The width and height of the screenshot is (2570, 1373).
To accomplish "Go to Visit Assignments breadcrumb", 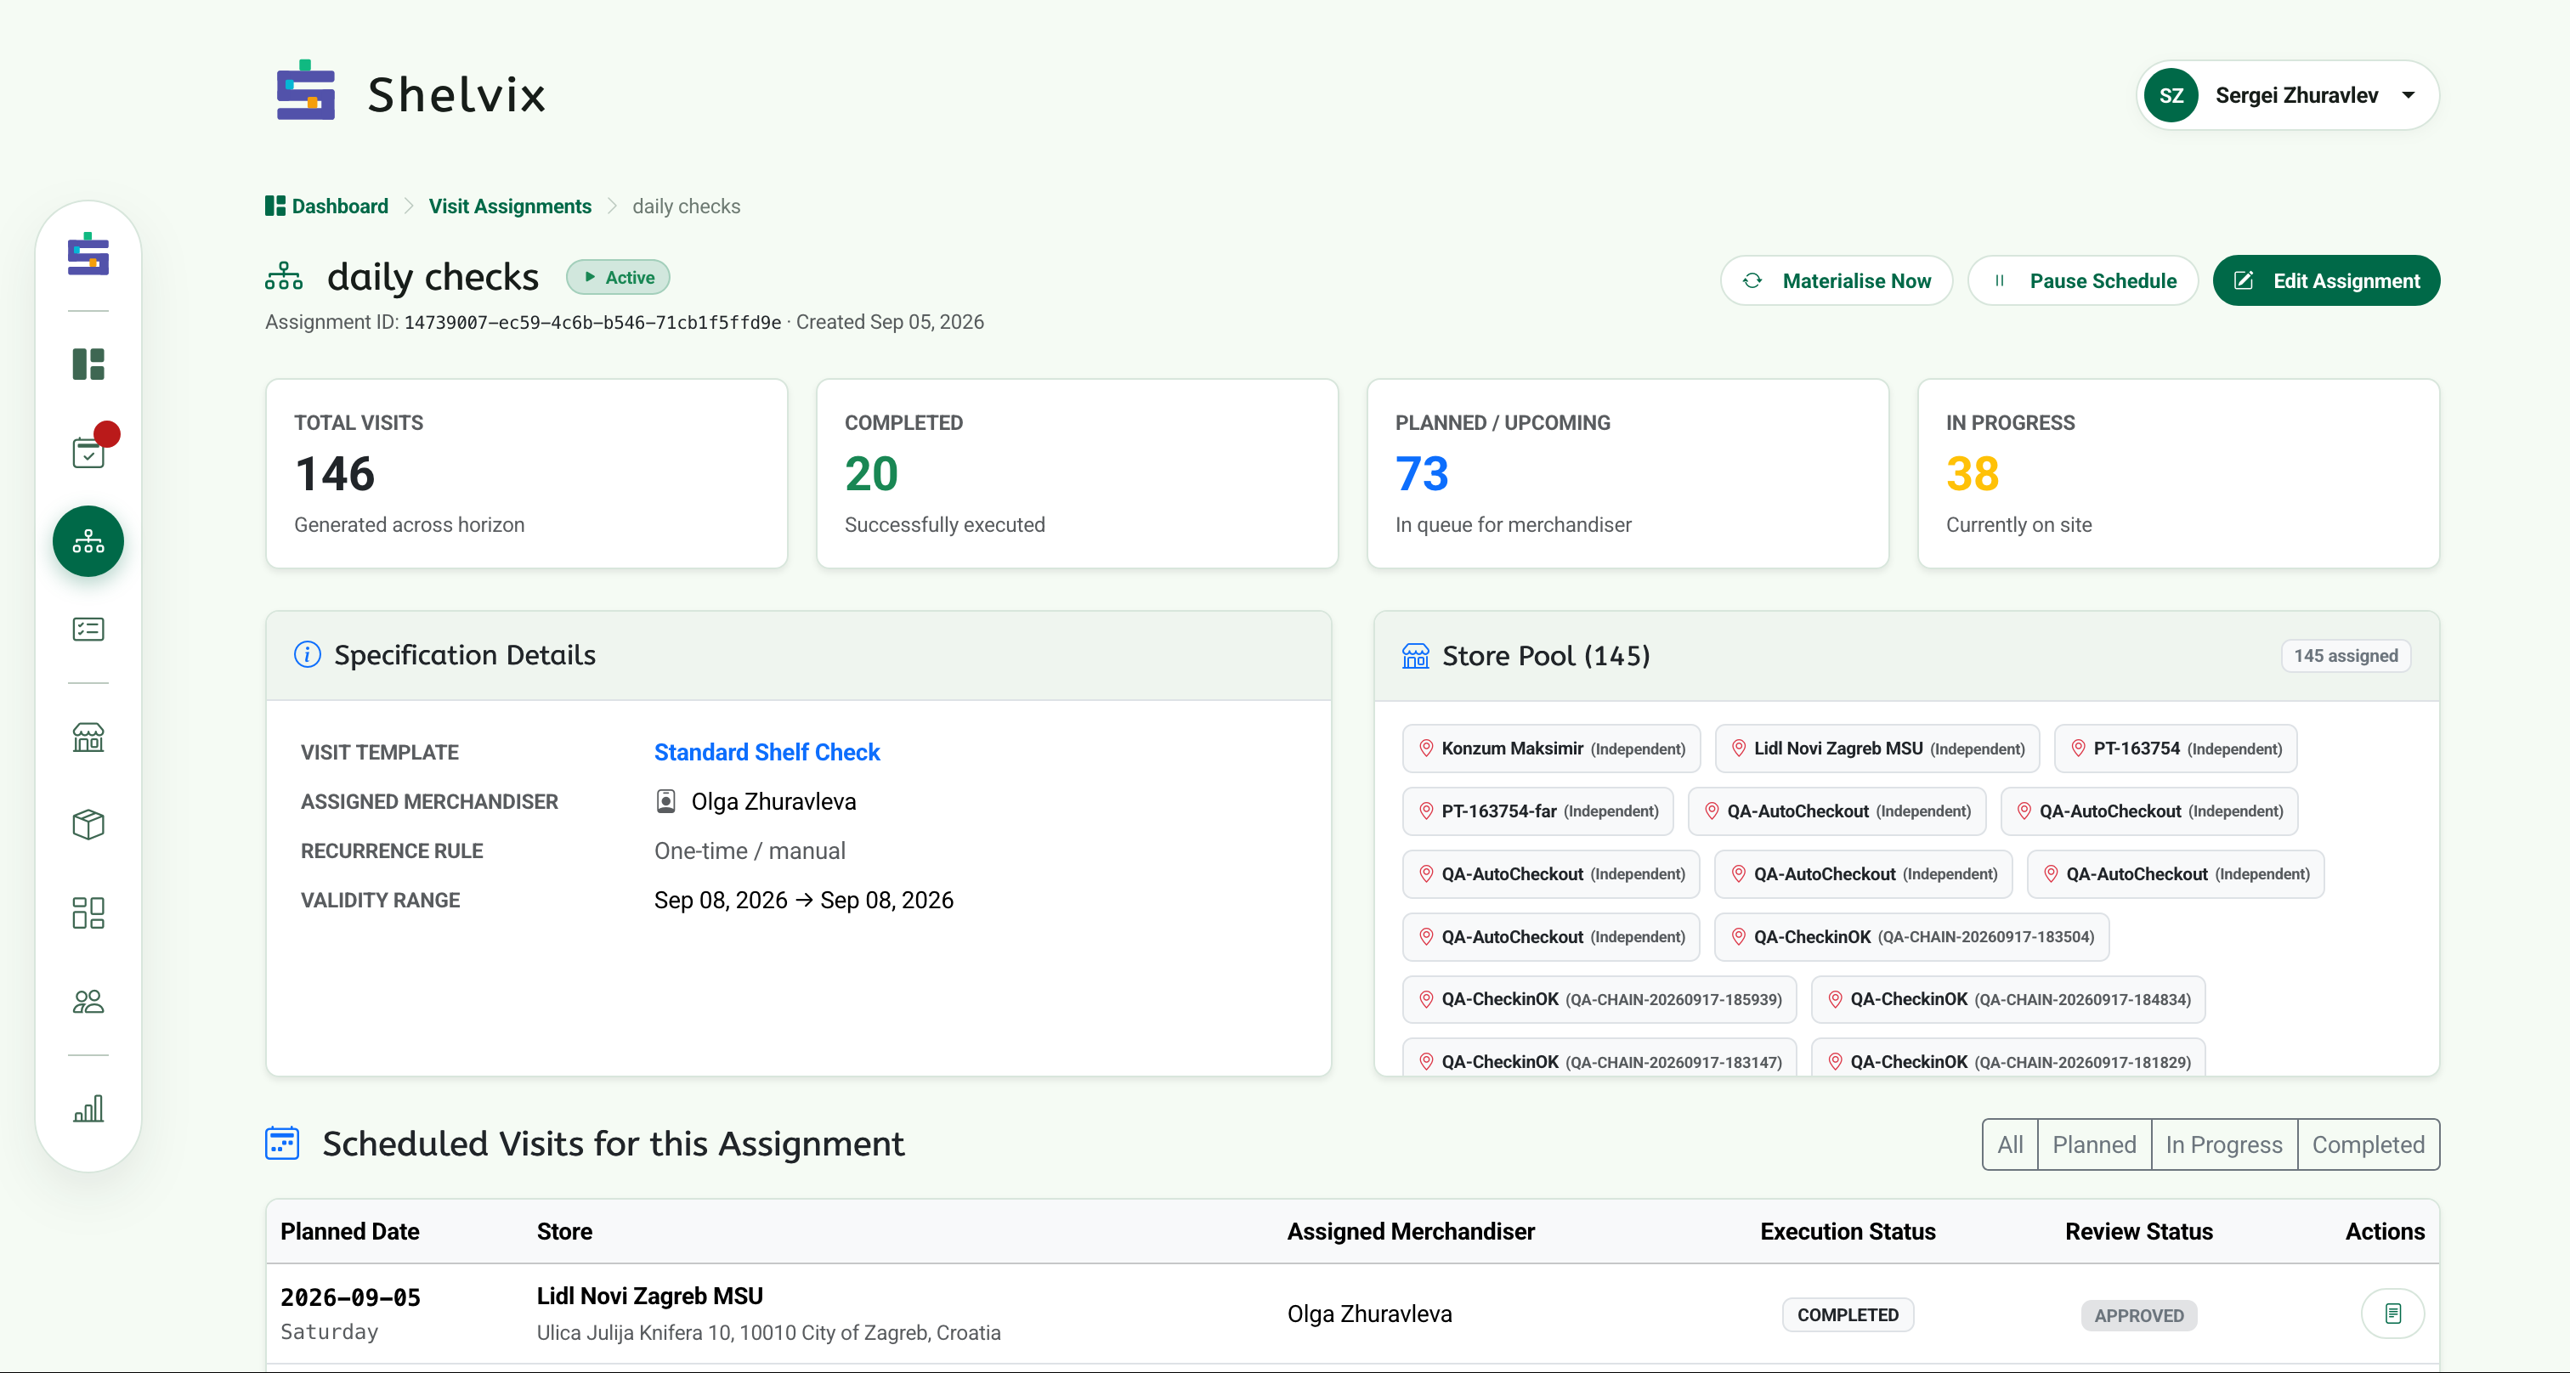I will pyautogui.click(x=510, y=206).
